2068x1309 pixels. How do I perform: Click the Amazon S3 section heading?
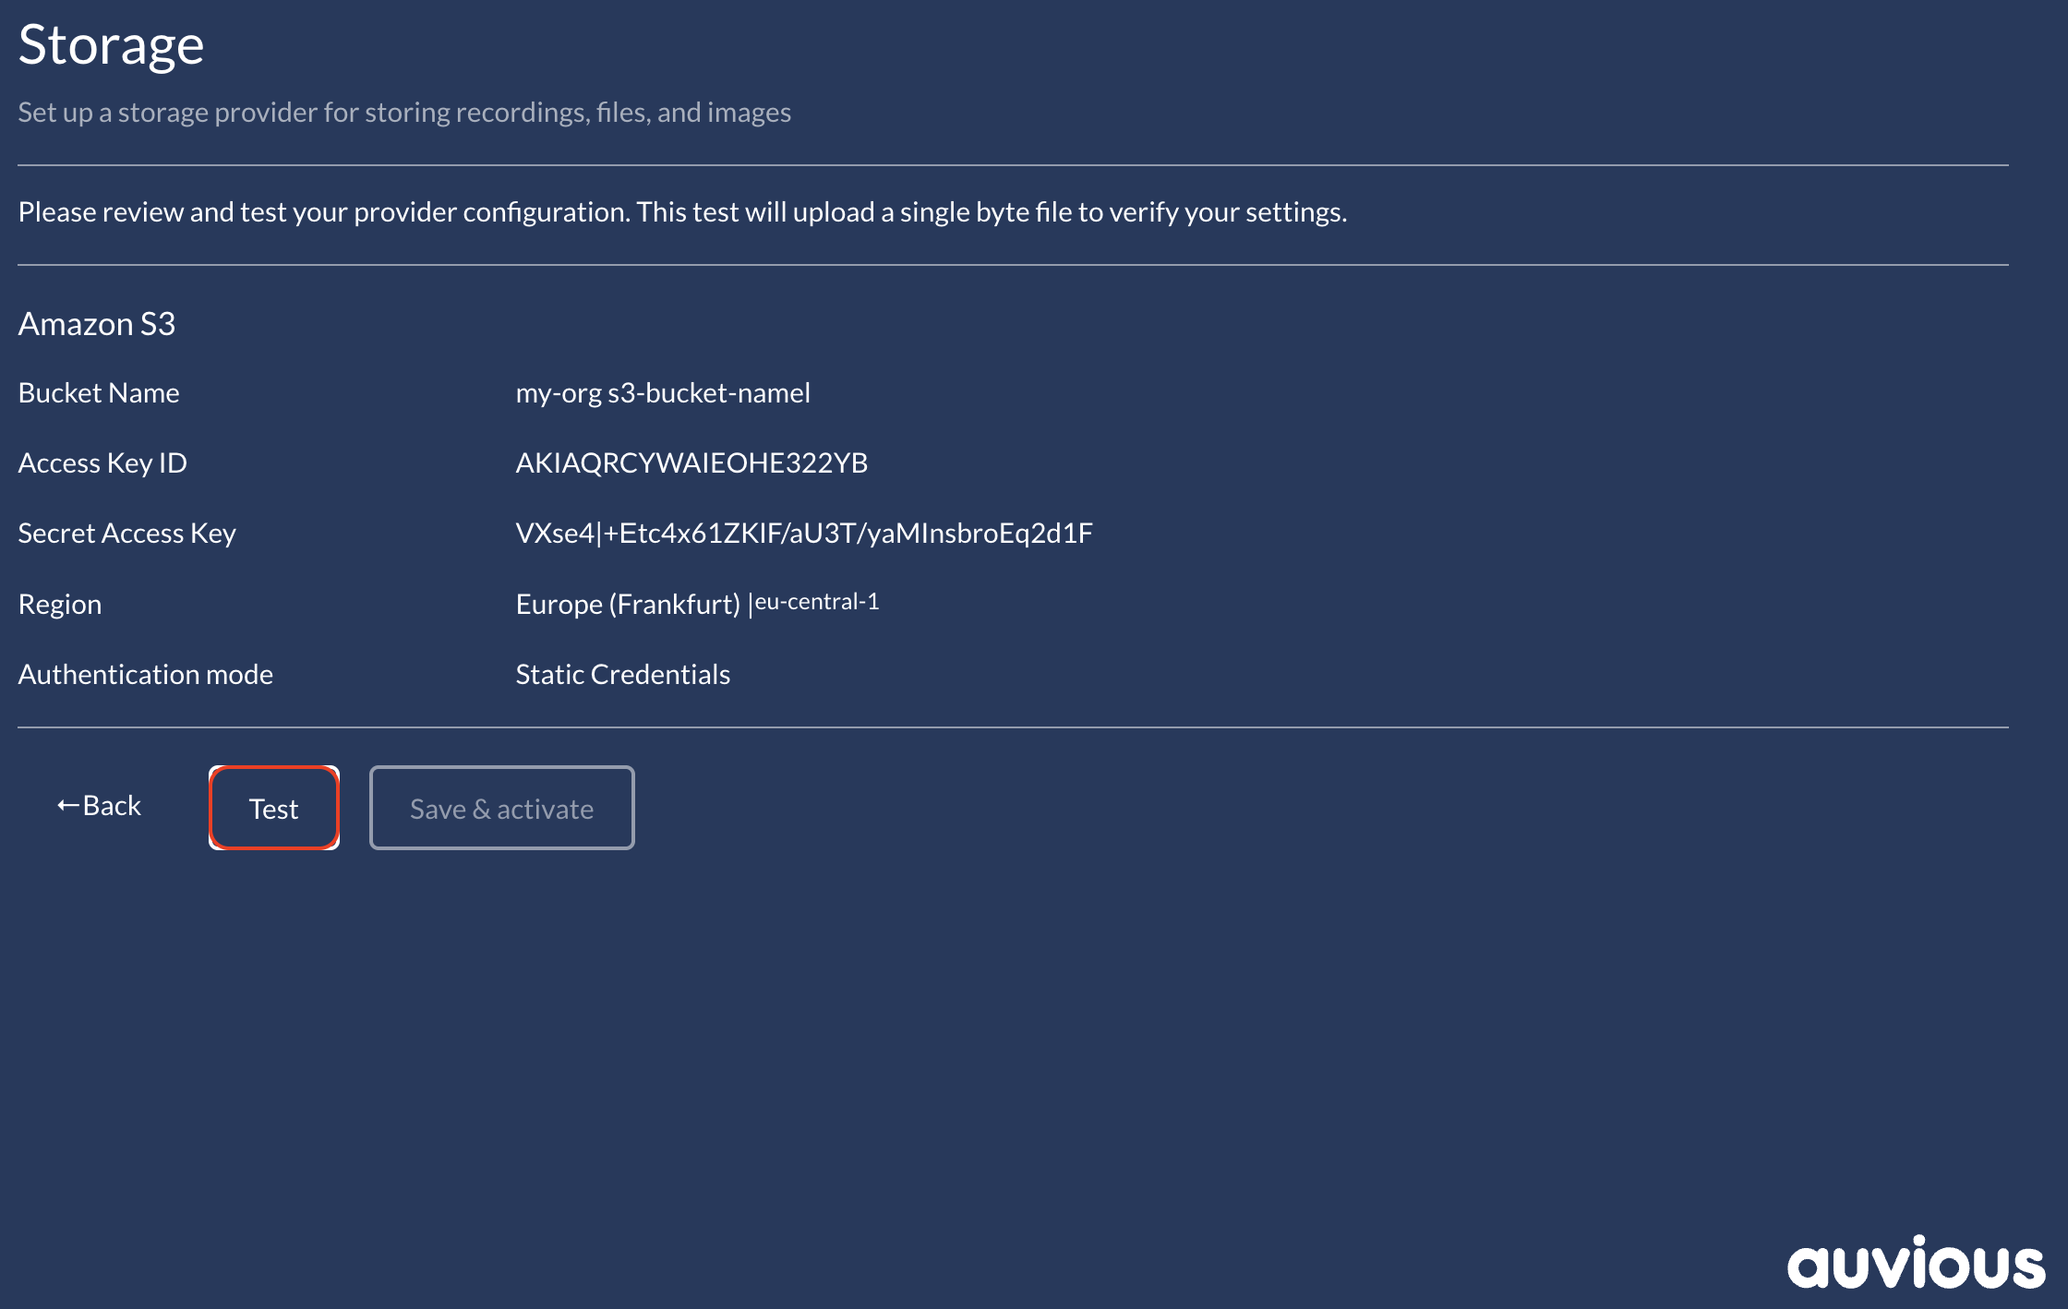click(97, 323)
